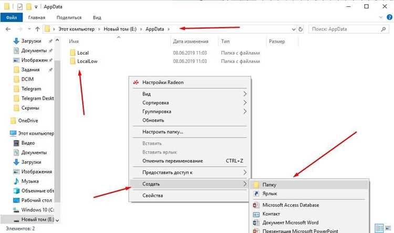Open Сортировка submenu

pos(190,103)
